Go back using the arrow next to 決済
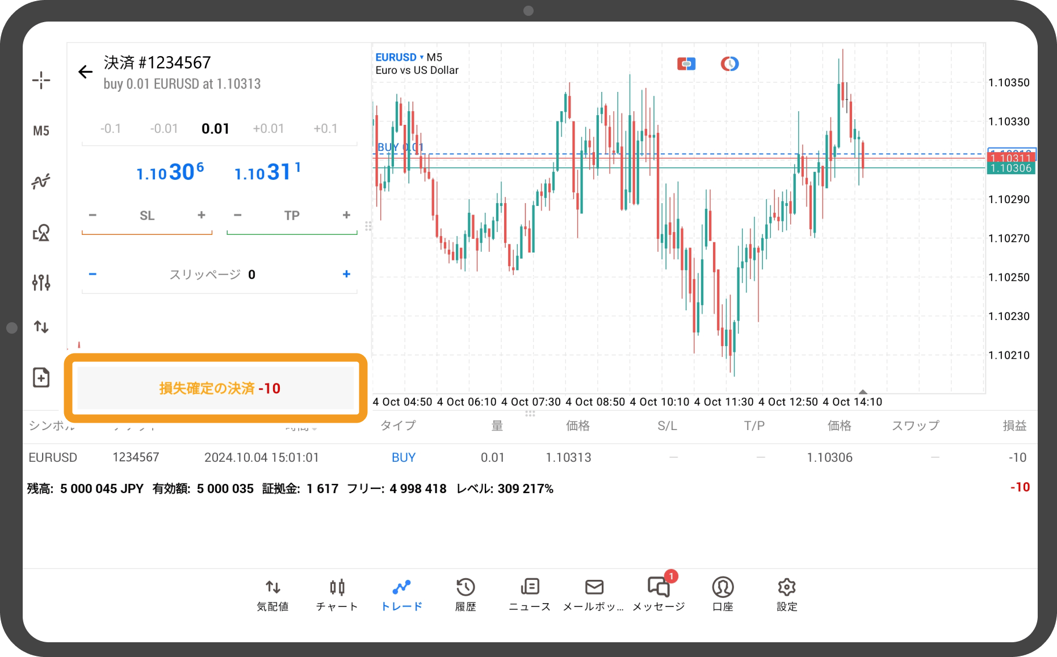Image resolution: width=1057 pixels, height=657 pixels. coord(85,72)
